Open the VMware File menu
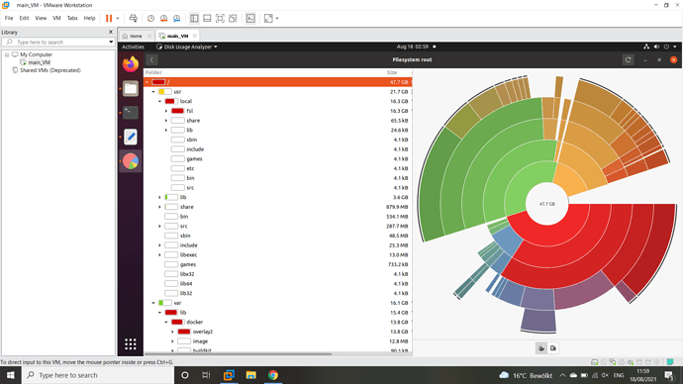Screen dimensions: 683x384 [x=9, y=18]
